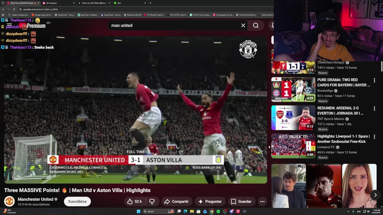Subscribe with the Suscribirse button
The width and height of the screenshot is (383, 215).
[x=77, y=202]
